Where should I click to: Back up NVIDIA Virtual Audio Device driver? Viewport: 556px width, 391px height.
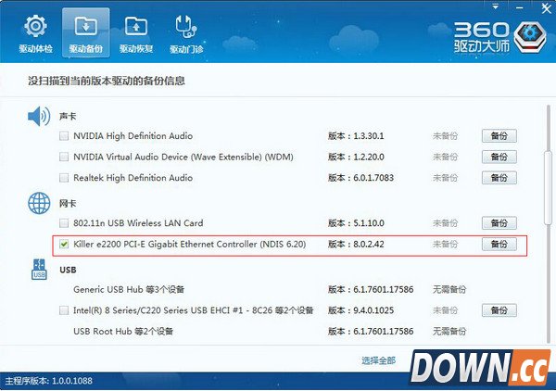pyautogui.click(x=499, y=157)
